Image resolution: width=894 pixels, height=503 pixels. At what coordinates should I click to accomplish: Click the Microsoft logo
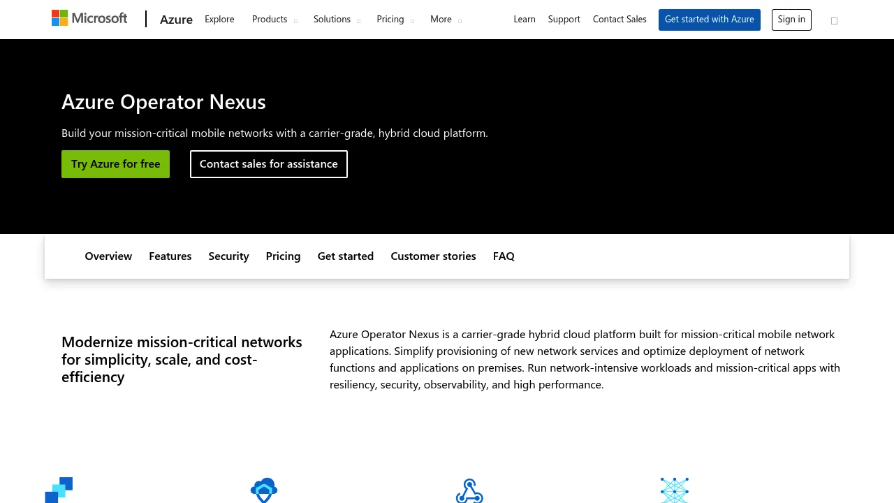[x=89, y=18]
